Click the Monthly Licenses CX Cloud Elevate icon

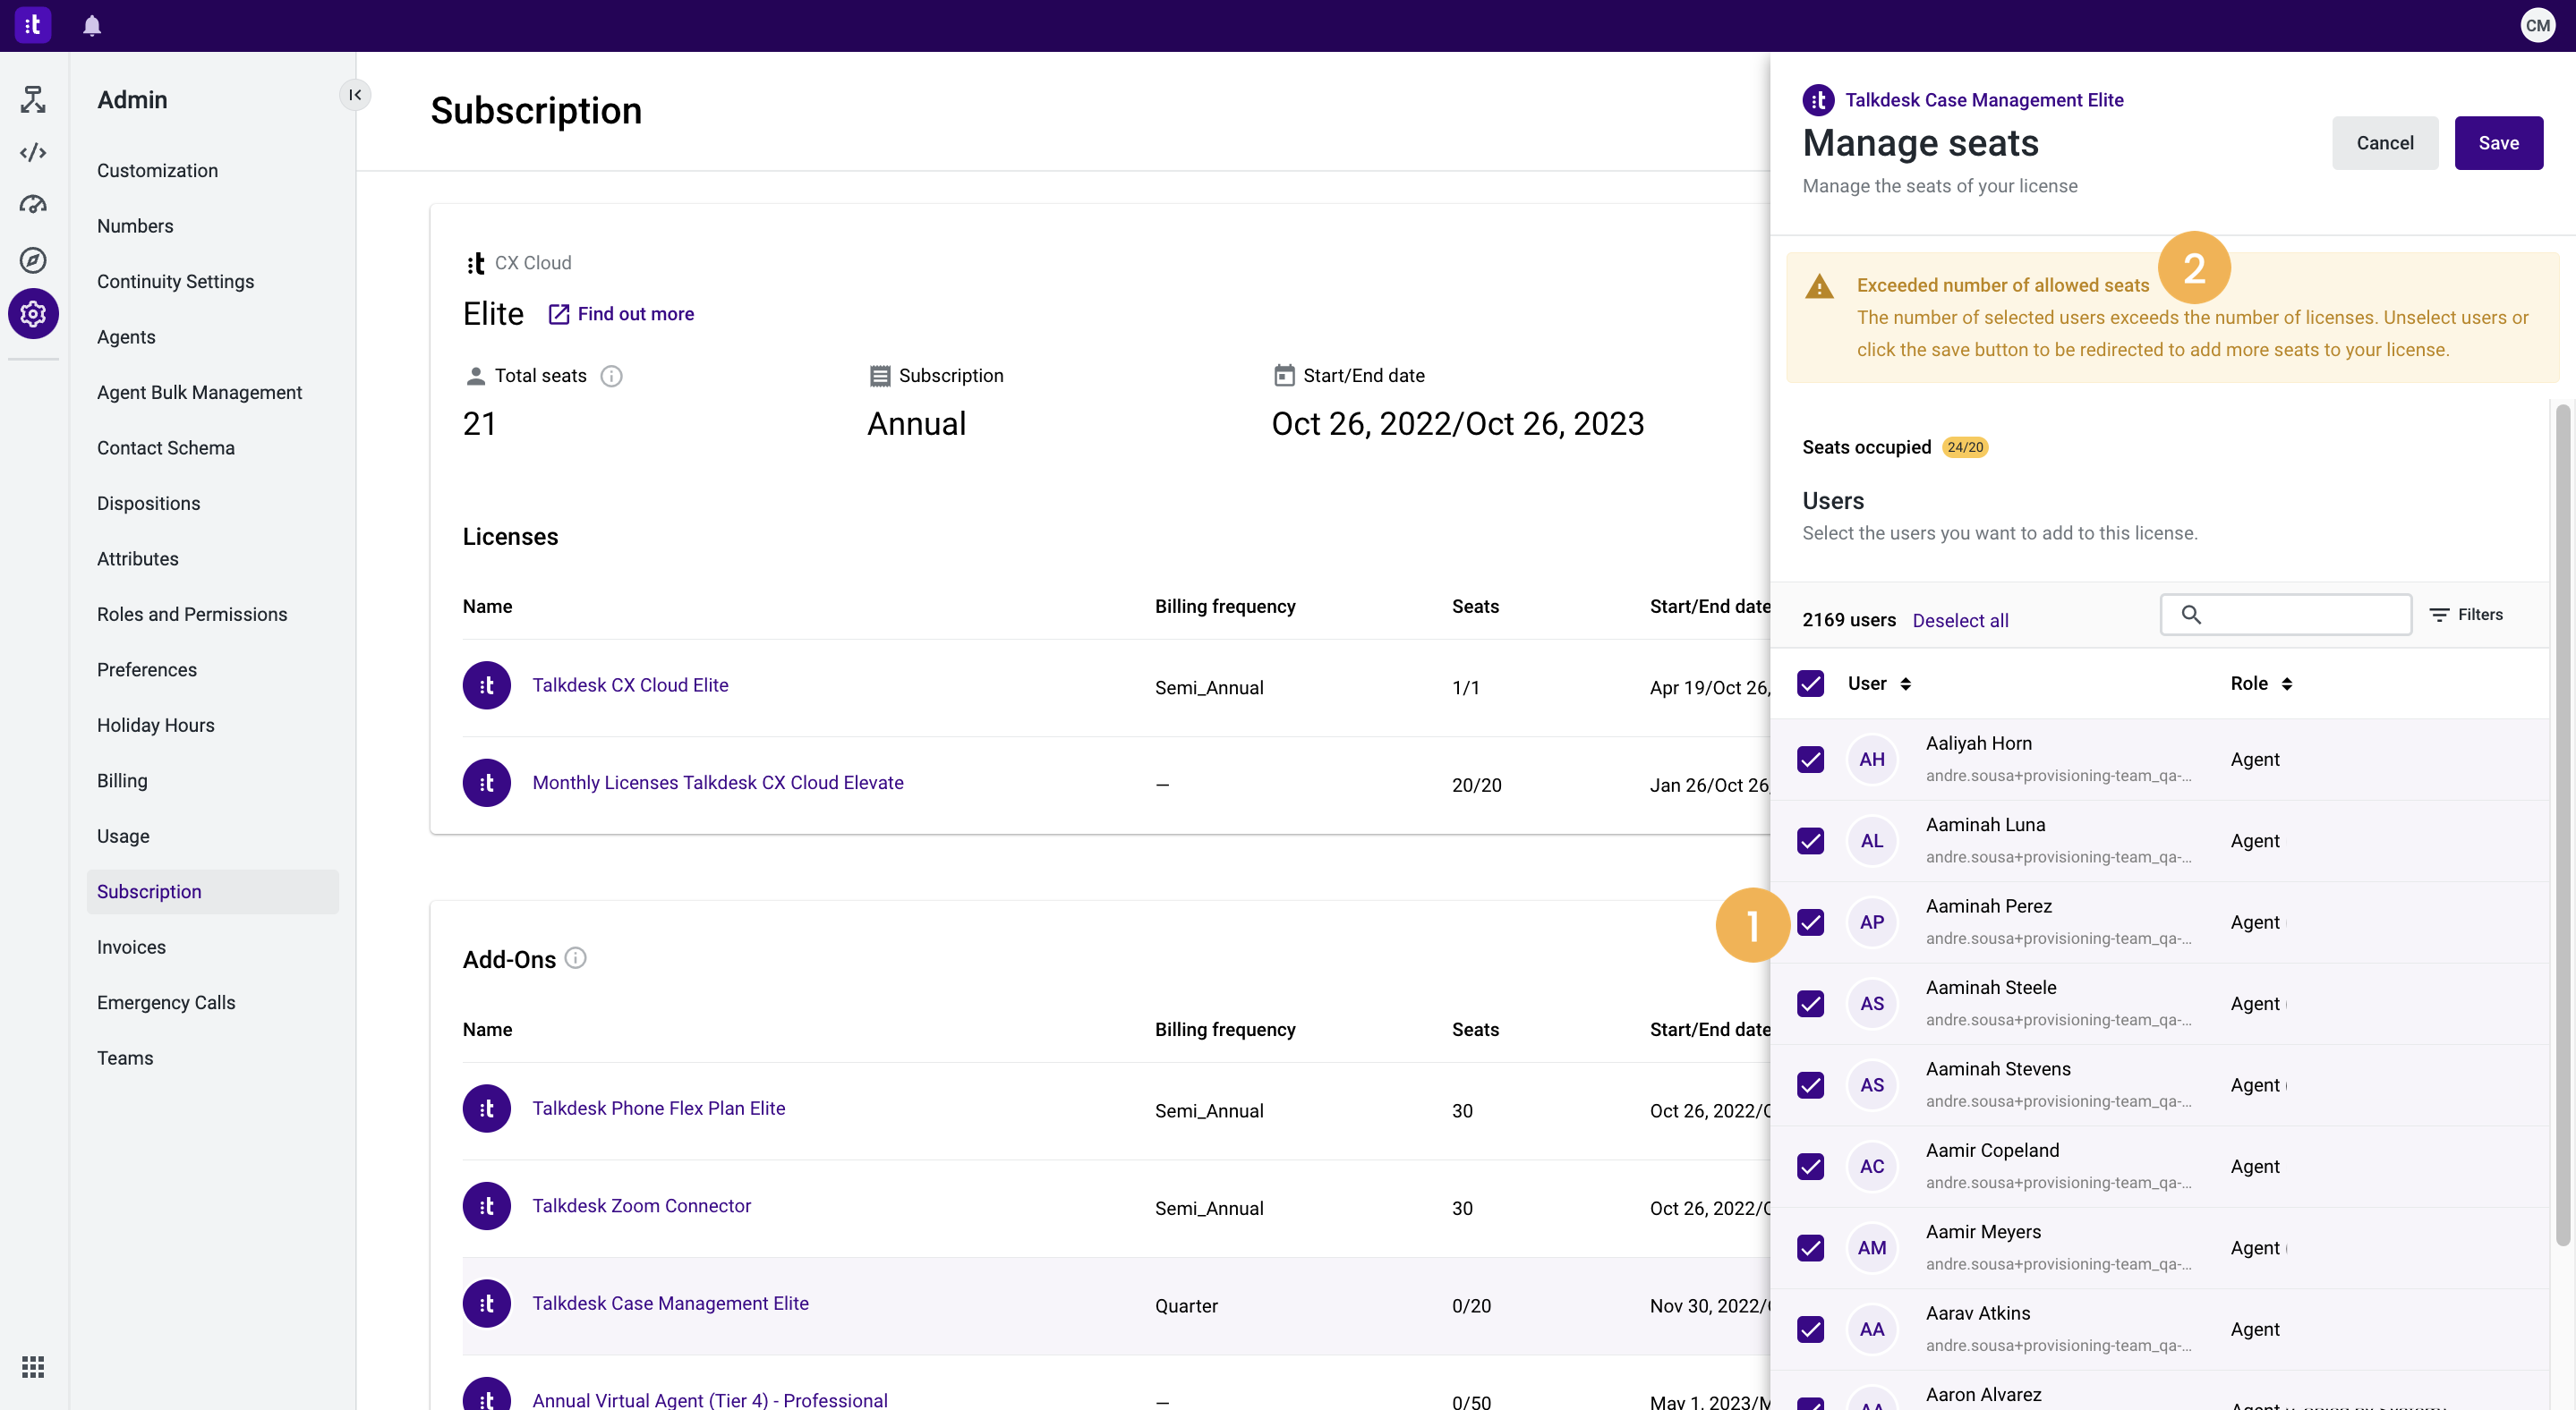coord(487,784)
